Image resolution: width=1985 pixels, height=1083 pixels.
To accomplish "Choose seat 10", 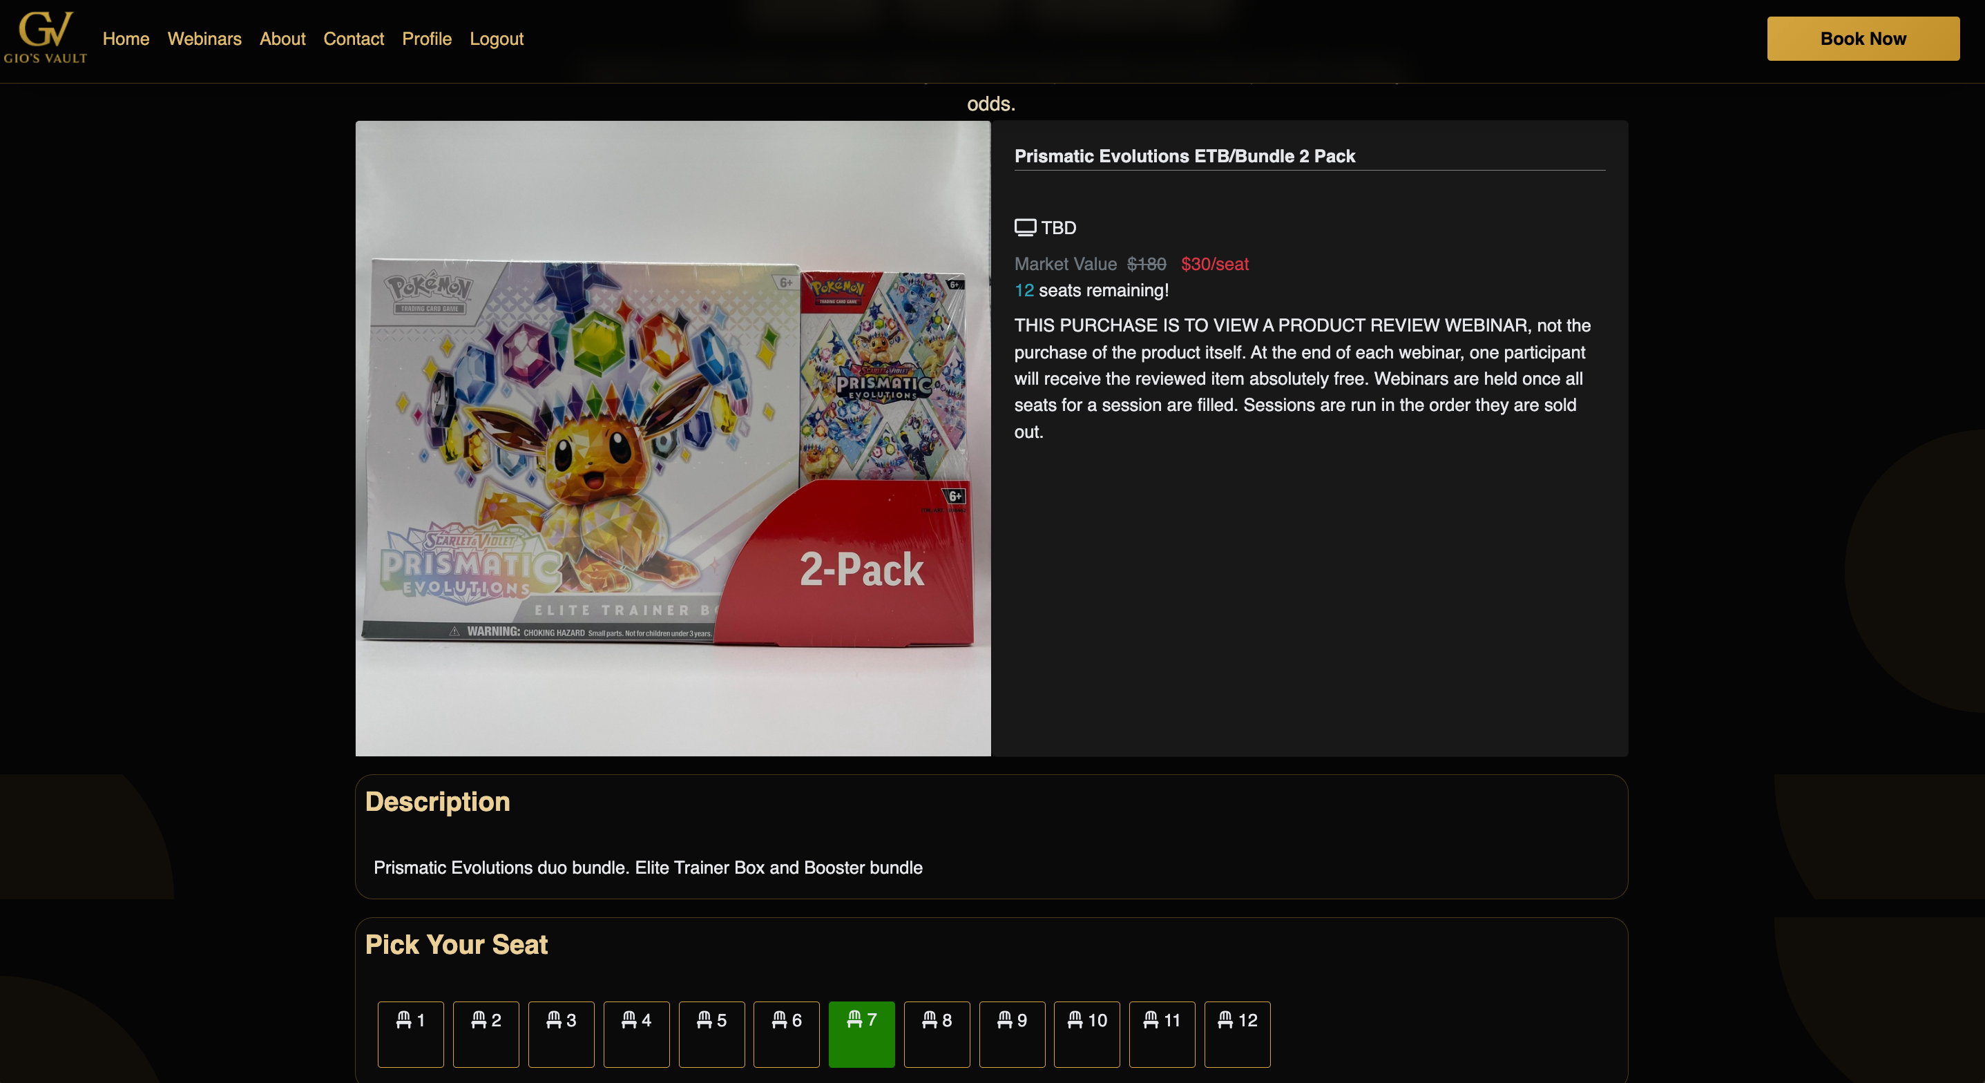I will pyautogui.click(x=1086, y=1033).
